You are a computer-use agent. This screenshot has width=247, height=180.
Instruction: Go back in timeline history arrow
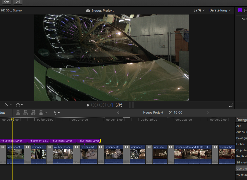coord(118,113)
